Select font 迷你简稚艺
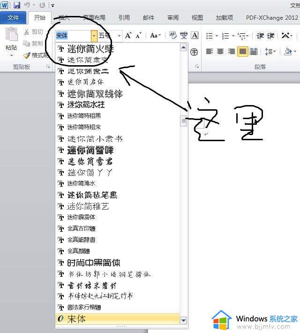This screenshot has width=300, height=333. pyautogui.click(x=117, y=206)
